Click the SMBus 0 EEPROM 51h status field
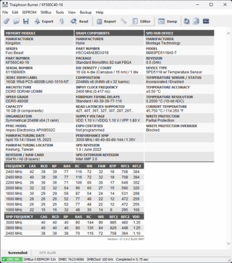This screenshot has height=263, width=232. [x=40, y=259]
